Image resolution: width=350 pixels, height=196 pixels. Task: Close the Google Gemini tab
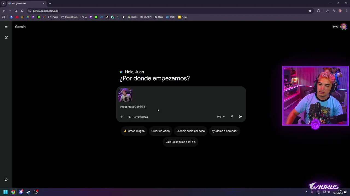click(43, 4)
